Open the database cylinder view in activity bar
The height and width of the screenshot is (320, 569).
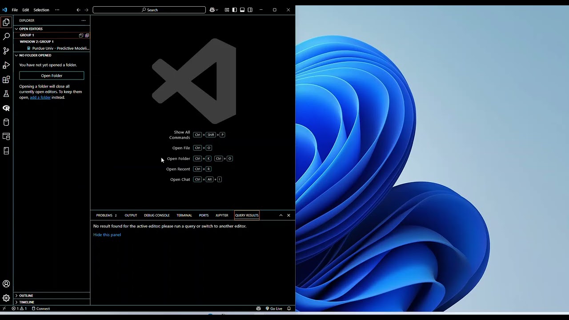click(6, 122)
